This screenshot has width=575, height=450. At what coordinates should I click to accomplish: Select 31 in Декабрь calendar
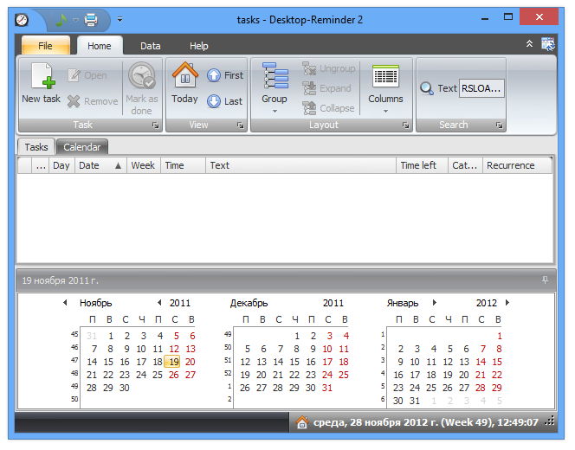[x=327, y=388]
